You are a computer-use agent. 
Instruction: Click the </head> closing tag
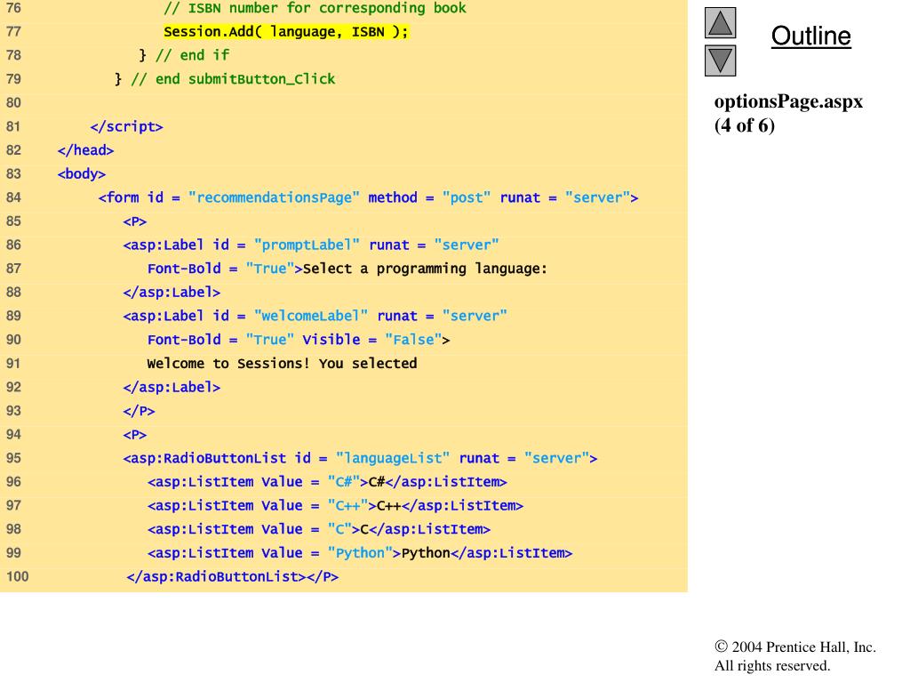(85, 150)
